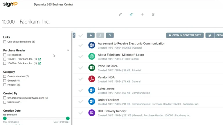Click the PDF icon for Vendor NDA
This screenshot has width=223, height=125.
click(92, 79)
